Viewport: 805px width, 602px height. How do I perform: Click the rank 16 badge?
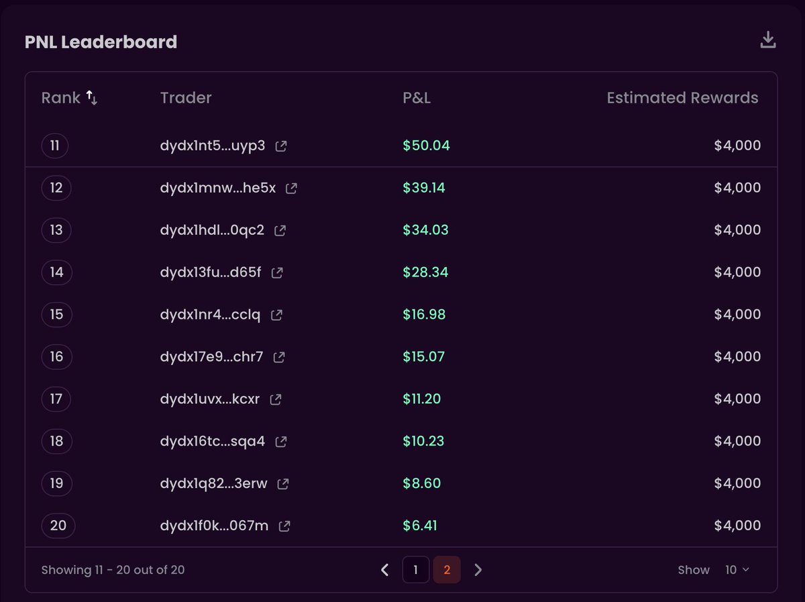56,357
